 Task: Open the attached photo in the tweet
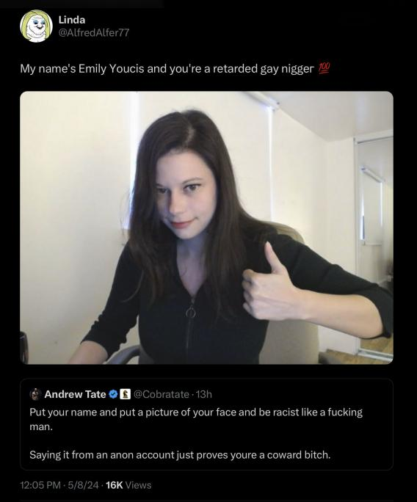tap(206, 228)
